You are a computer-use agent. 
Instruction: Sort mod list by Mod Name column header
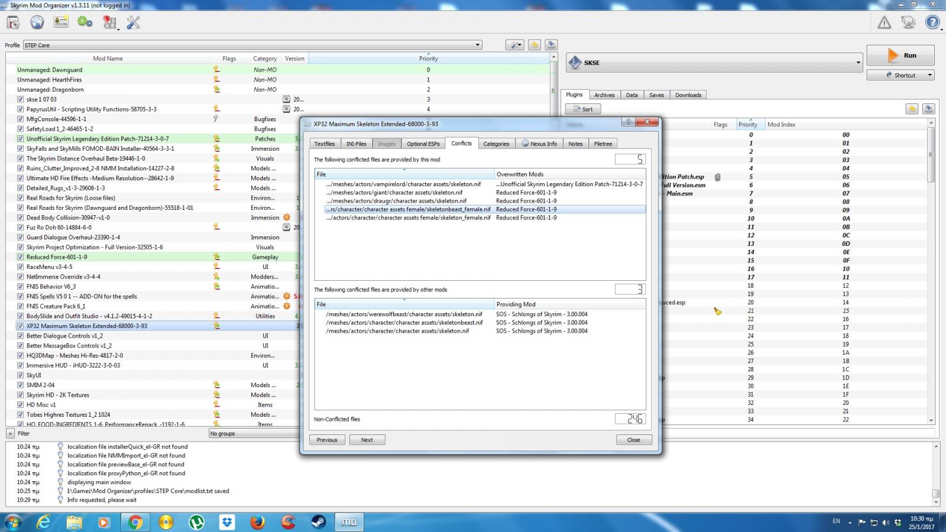pos(108,59)
